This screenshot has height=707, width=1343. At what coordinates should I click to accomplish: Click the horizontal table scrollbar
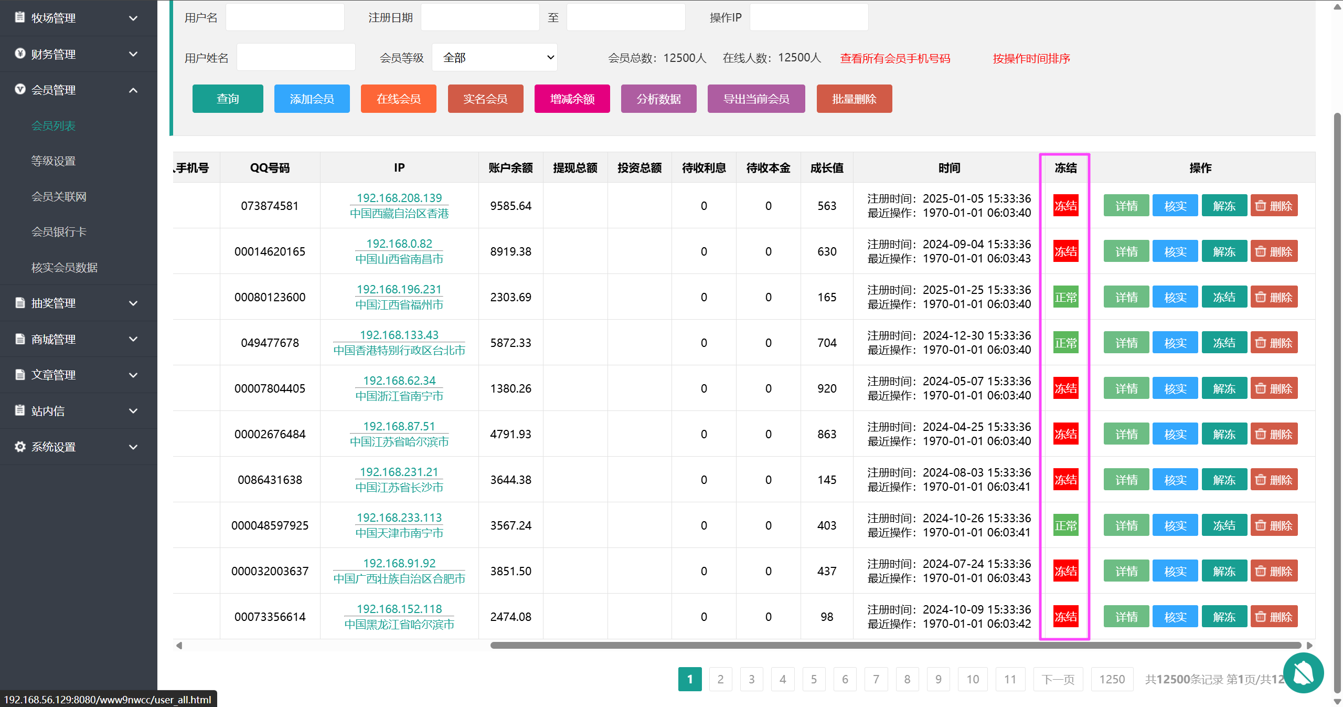point(896,645)
